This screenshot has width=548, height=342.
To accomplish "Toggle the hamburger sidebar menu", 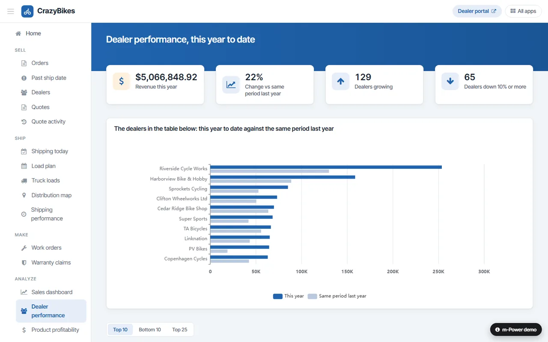I will click(11, 11).
